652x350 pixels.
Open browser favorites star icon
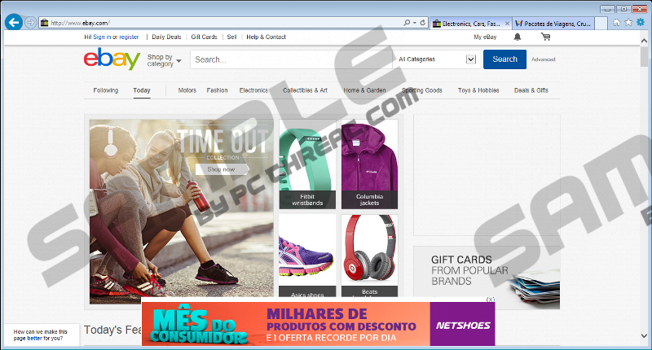pos(628,22)
